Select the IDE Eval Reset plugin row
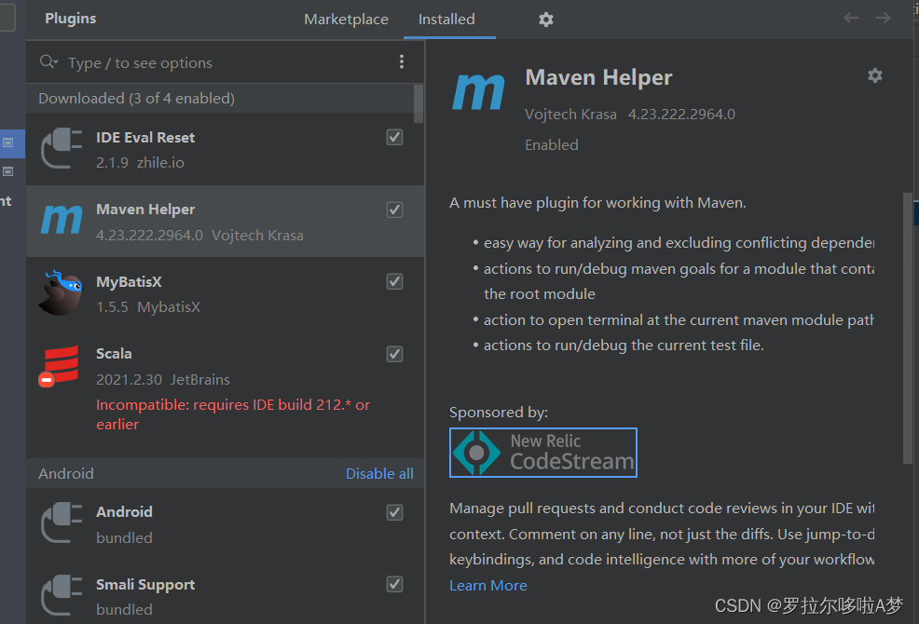 click(225, 149)
